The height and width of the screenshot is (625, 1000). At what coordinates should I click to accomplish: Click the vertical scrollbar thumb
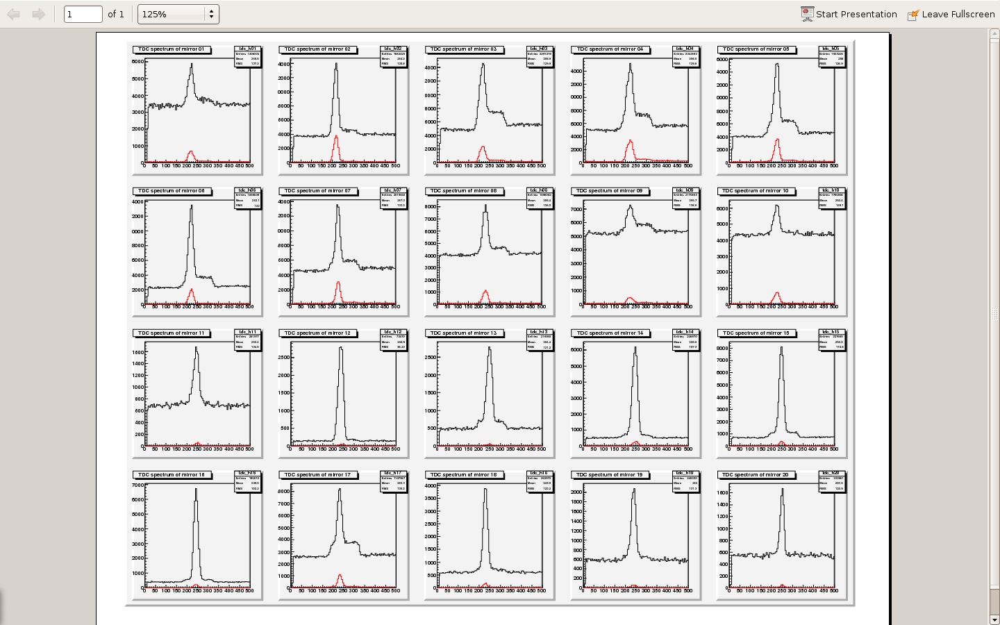point(994,314)
